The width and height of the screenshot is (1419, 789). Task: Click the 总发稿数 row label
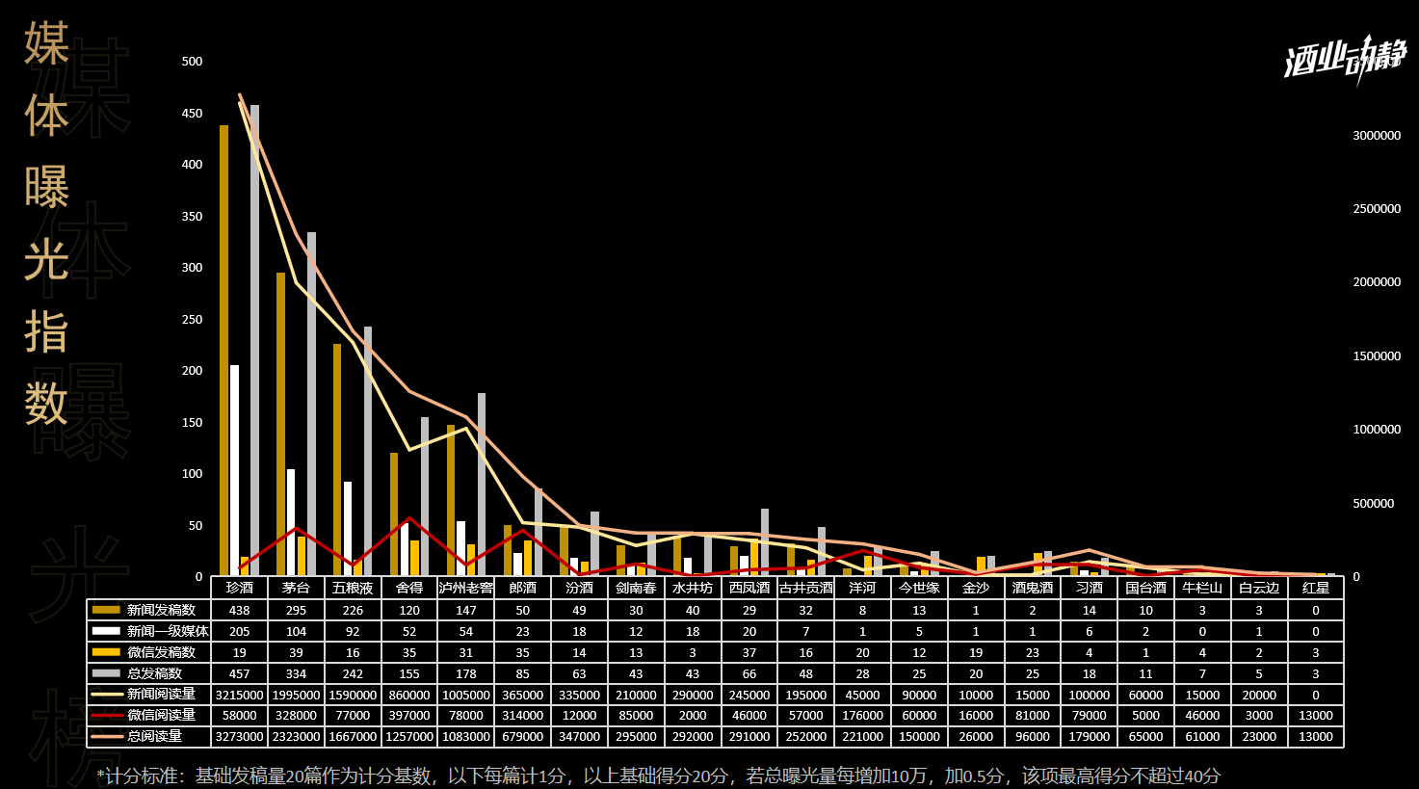click(x=154, y=673)
